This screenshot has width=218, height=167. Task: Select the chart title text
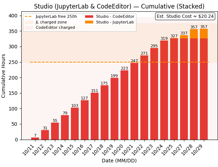point(119,6)
